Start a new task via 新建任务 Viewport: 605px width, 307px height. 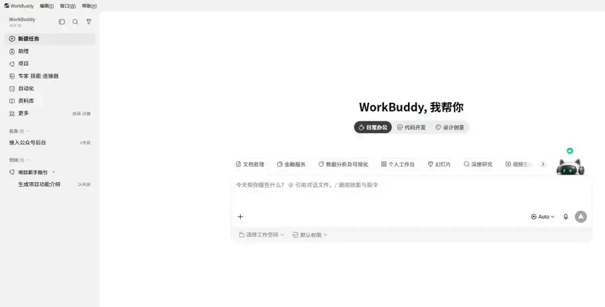tap(50, 38)
